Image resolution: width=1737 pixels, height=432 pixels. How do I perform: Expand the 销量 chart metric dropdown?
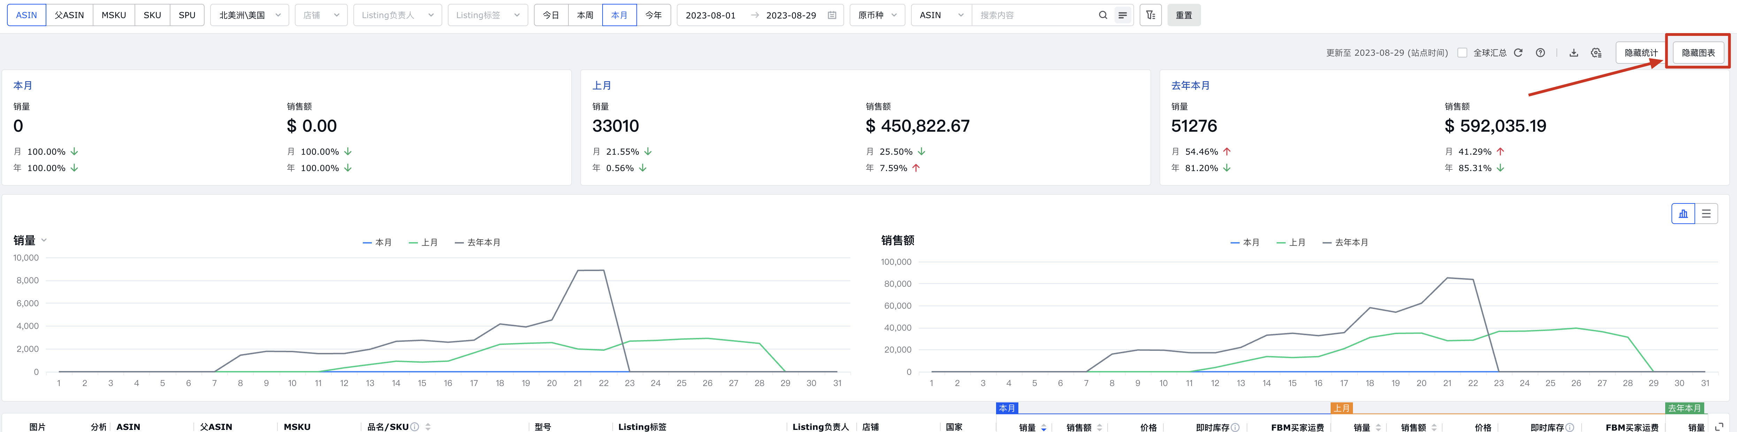[x=44, y=240]
